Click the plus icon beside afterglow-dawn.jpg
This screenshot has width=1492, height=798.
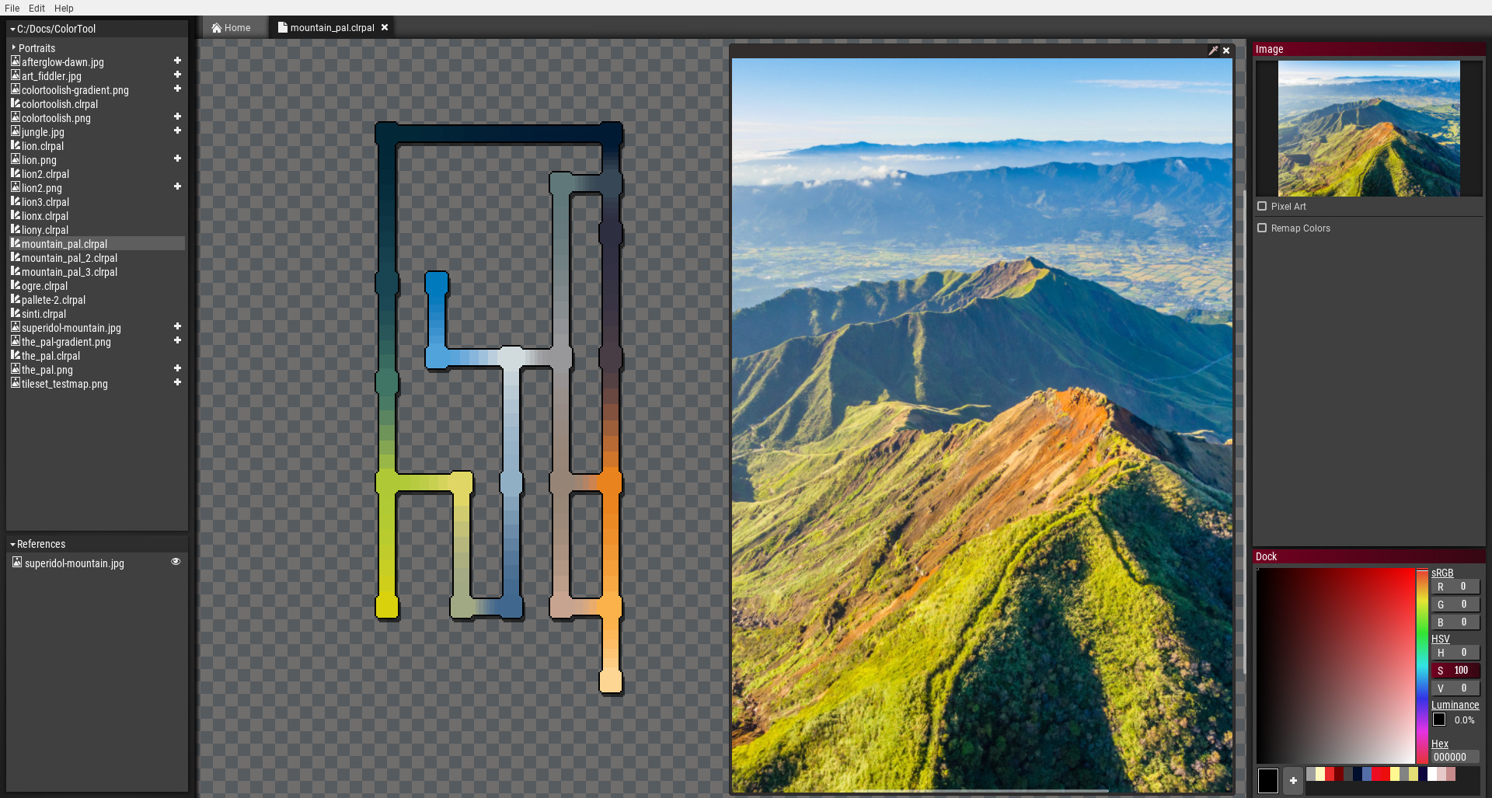click(177, 60)
